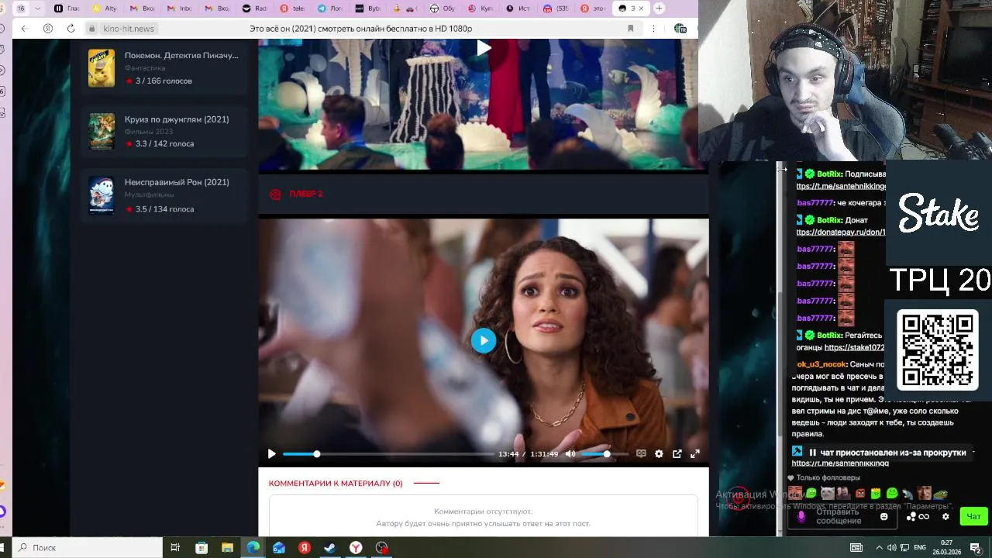The width and height of the screenshot is (992, 558).
Task: Show hidden system tray icons chevron
Action: pyautogui.click(x=880, y=547)
